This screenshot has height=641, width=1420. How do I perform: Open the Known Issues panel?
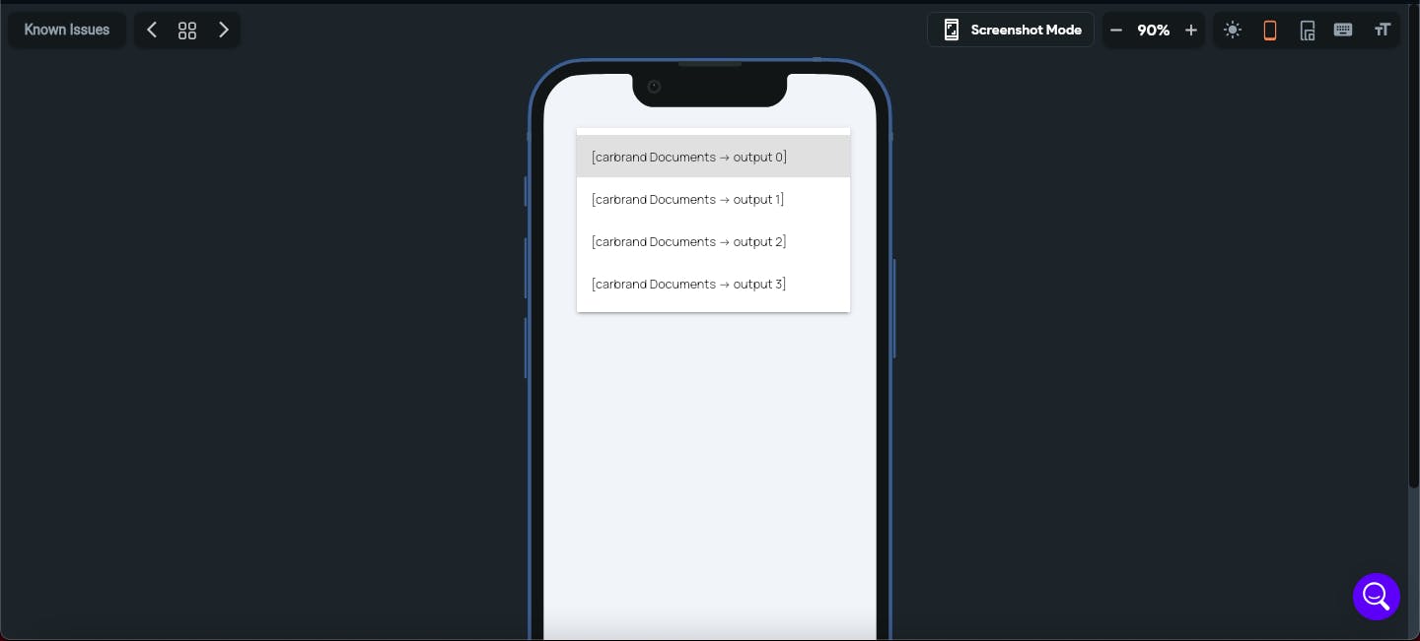[67, 30]
